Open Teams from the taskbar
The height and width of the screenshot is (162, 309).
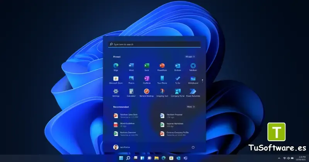(x=185, y=158)
